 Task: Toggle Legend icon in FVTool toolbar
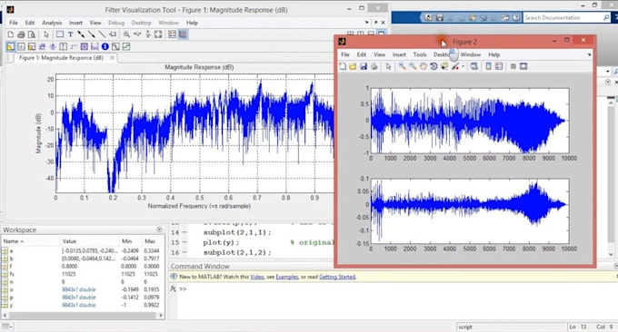click(x=173, y=34)
